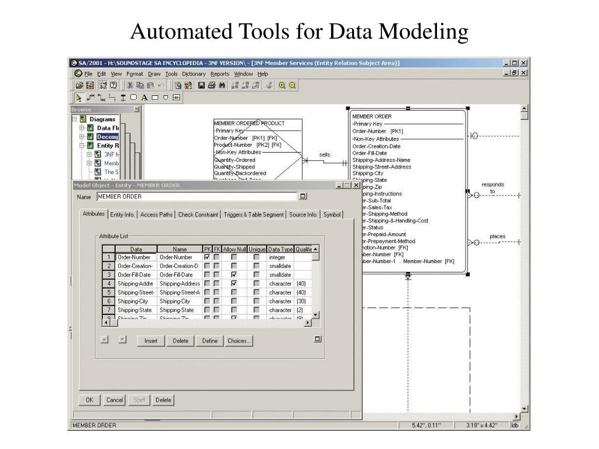Open the Dictionary menu
Screen dimensions: 599x449
[194, 74]
